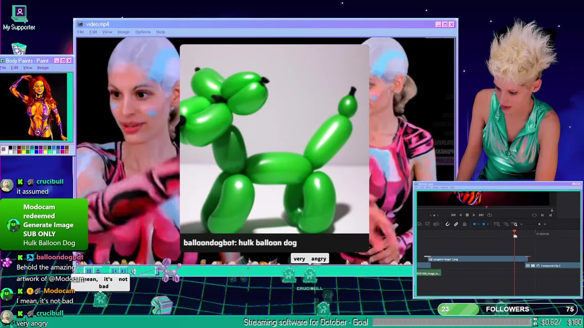This screenshot has width=584, height=328.
Task: Open the flag color dropdown arrow
Action: tap(479, 224)
